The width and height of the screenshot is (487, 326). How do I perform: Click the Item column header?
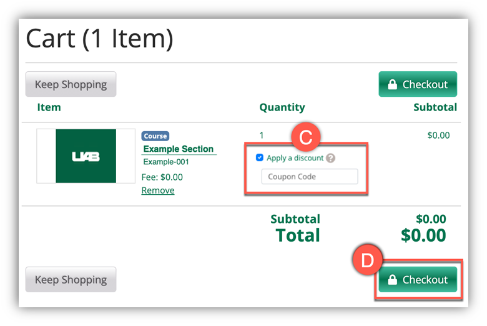(49, 107)
